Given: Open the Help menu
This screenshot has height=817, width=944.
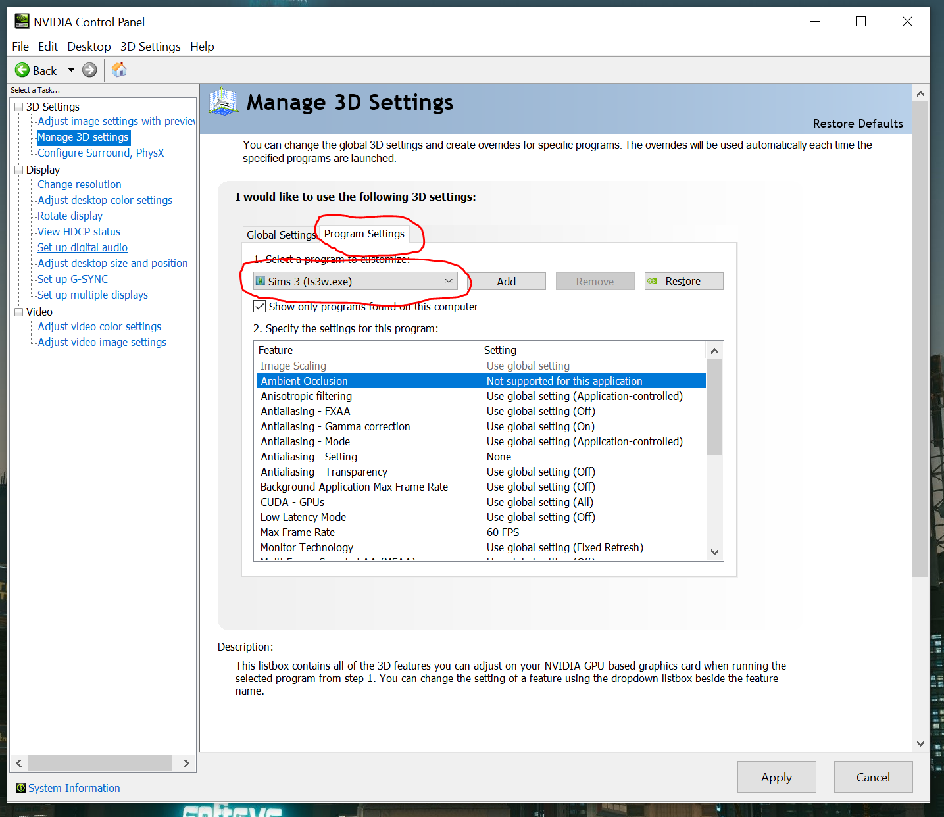Looking at the screenshot, I should [x=202, y=47].
